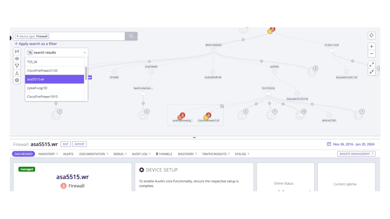
Task: Open the DISCOVERY tab menu
Action: [x=187, y=154]
